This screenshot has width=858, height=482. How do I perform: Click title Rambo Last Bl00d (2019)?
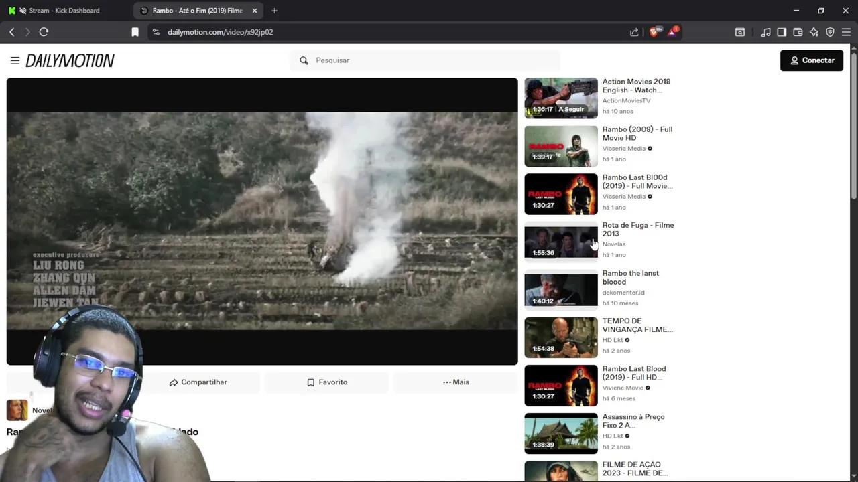637,181
